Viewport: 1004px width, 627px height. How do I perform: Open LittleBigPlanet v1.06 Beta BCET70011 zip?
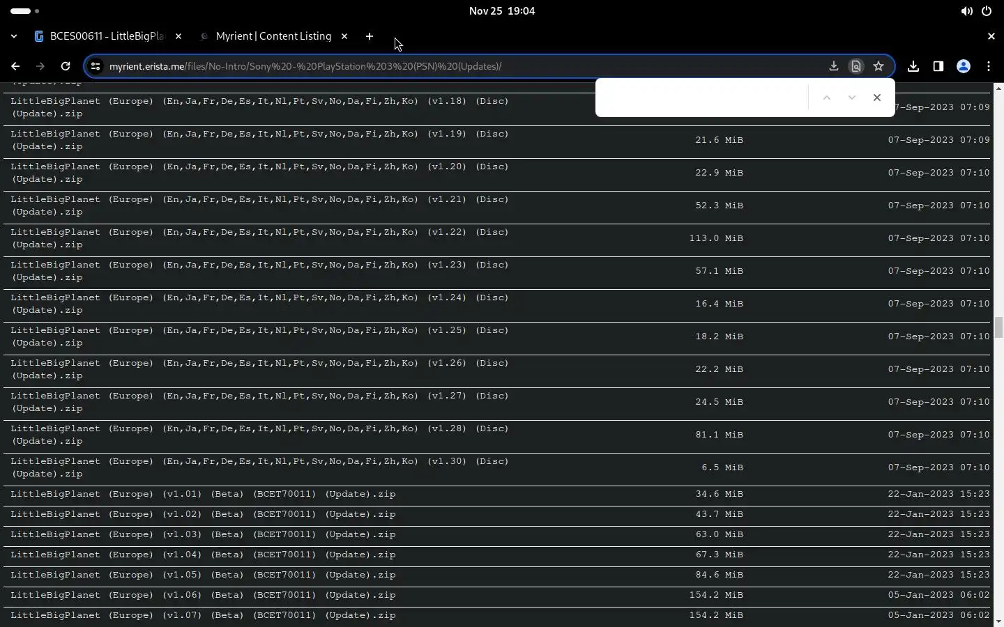(203, 595)
